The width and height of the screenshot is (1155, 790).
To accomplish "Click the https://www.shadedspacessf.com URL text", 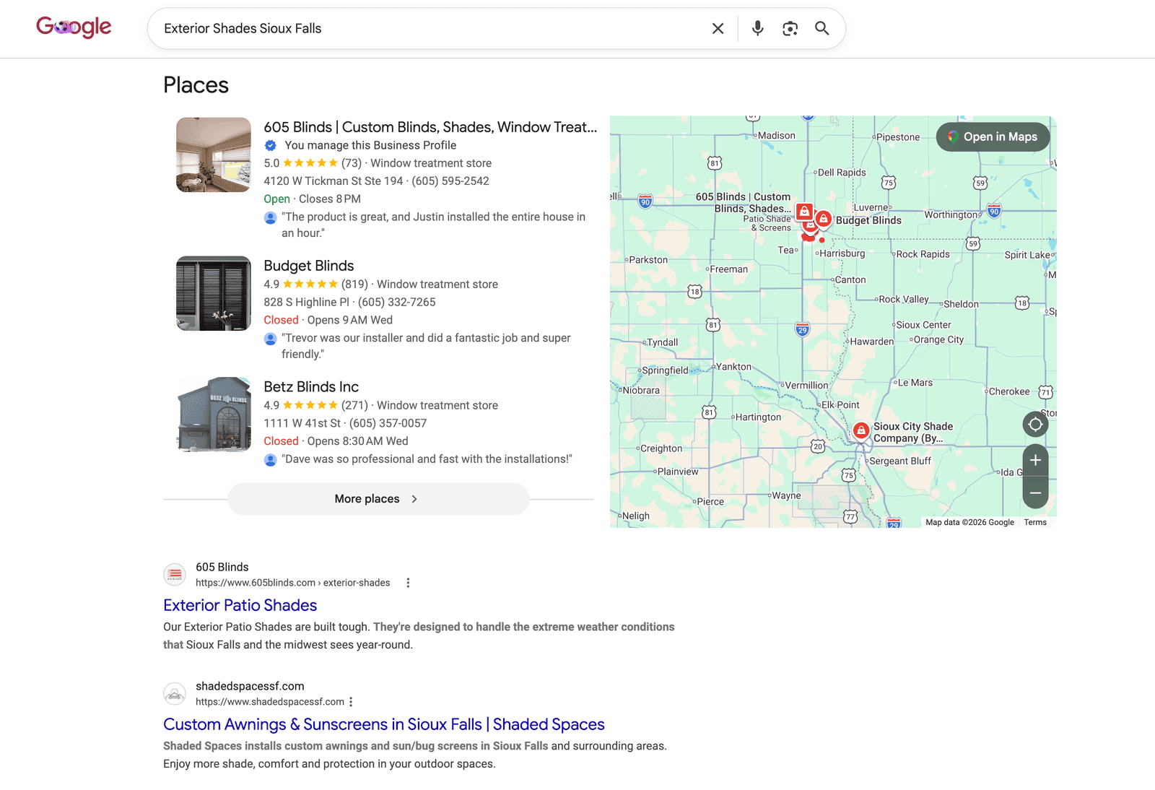I will click(x=270, y=702).
